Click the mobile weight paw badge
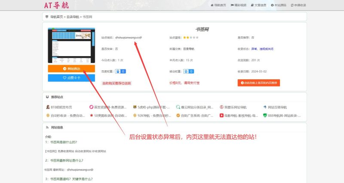The height and width of the screenshot is (183, 344). pyautogui.click(x=189, y=71)
